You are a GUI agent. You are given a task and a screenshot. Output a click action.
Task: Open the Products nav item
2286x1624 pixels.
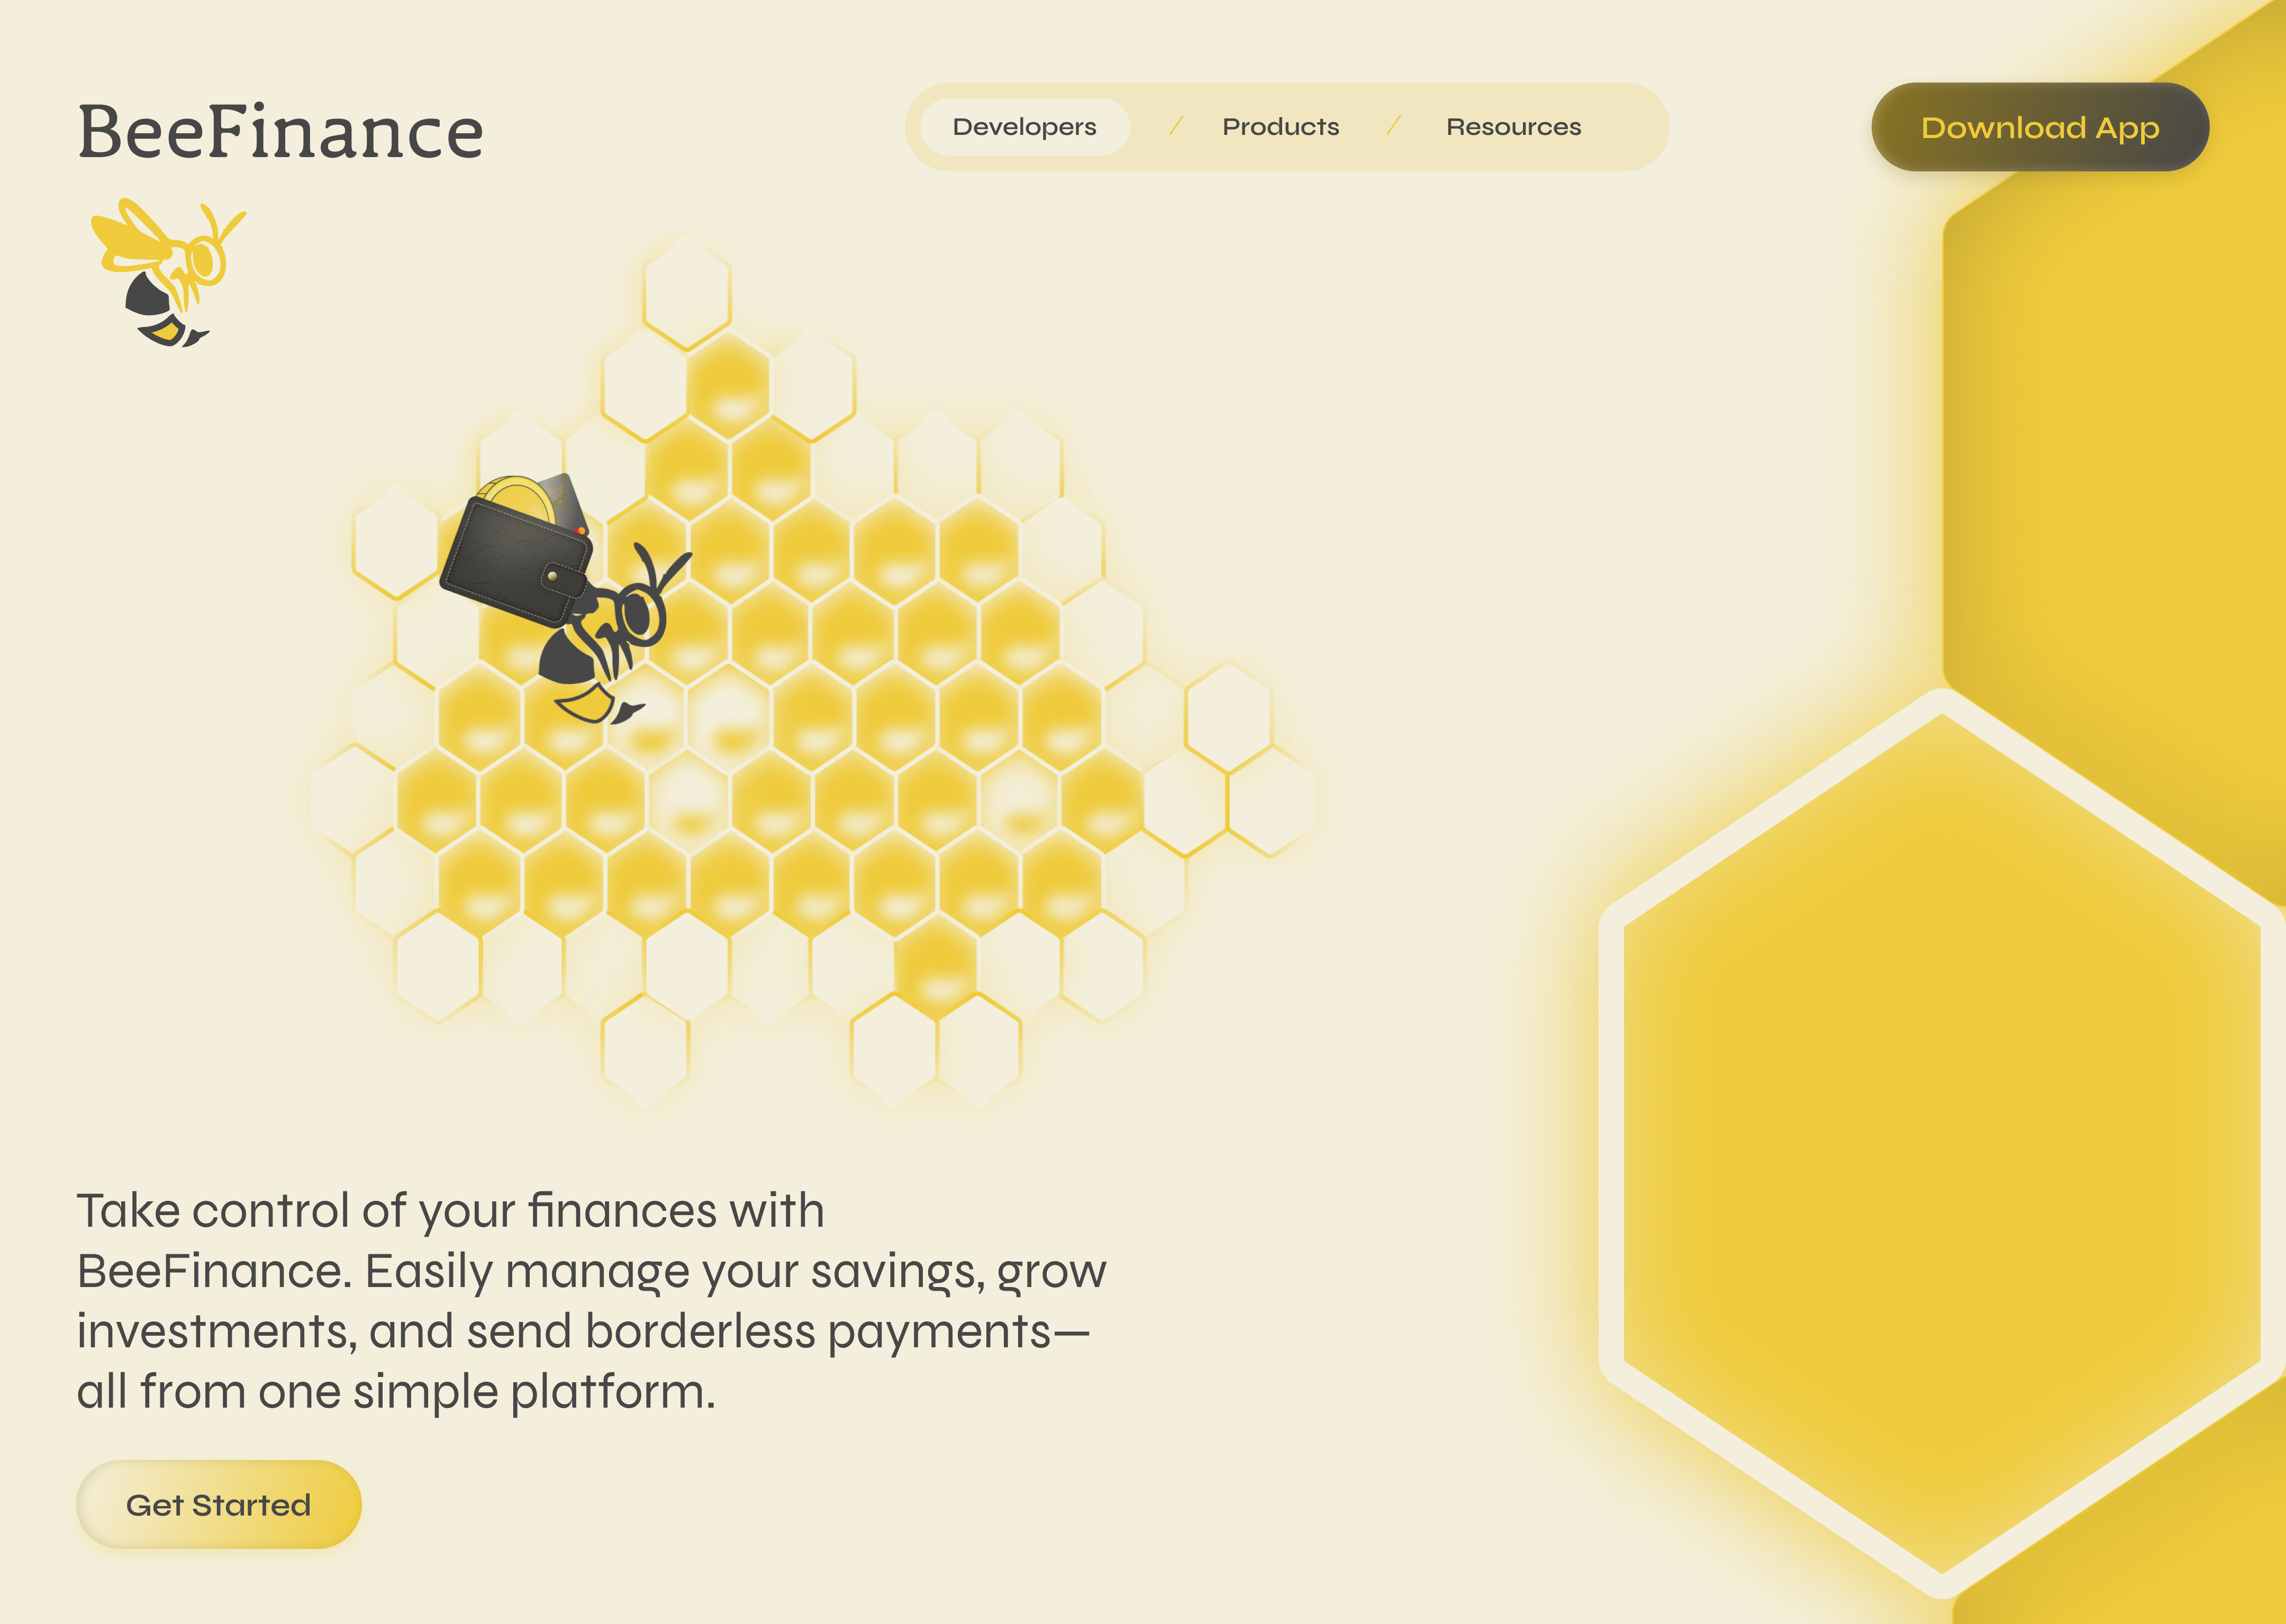pos(1281,127)
